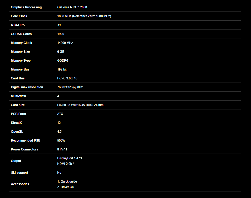Click the Recommended PSU 500W value
Viewport: 251px width, 198px height.
(x=61, y=141)
